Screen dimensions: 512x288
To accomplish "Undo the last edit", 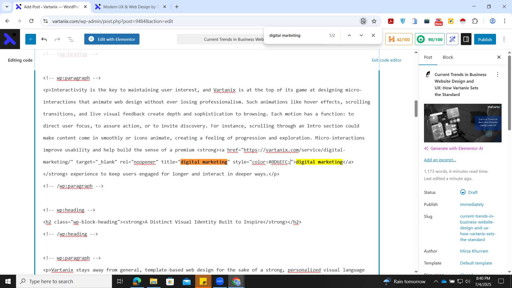I will coord(44,39).
